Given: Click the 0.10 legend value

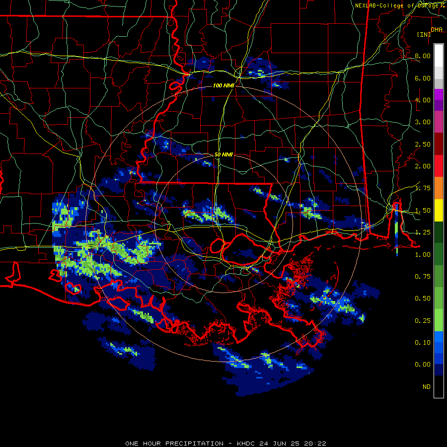Looking at the screenshot, I should [423, 343].
